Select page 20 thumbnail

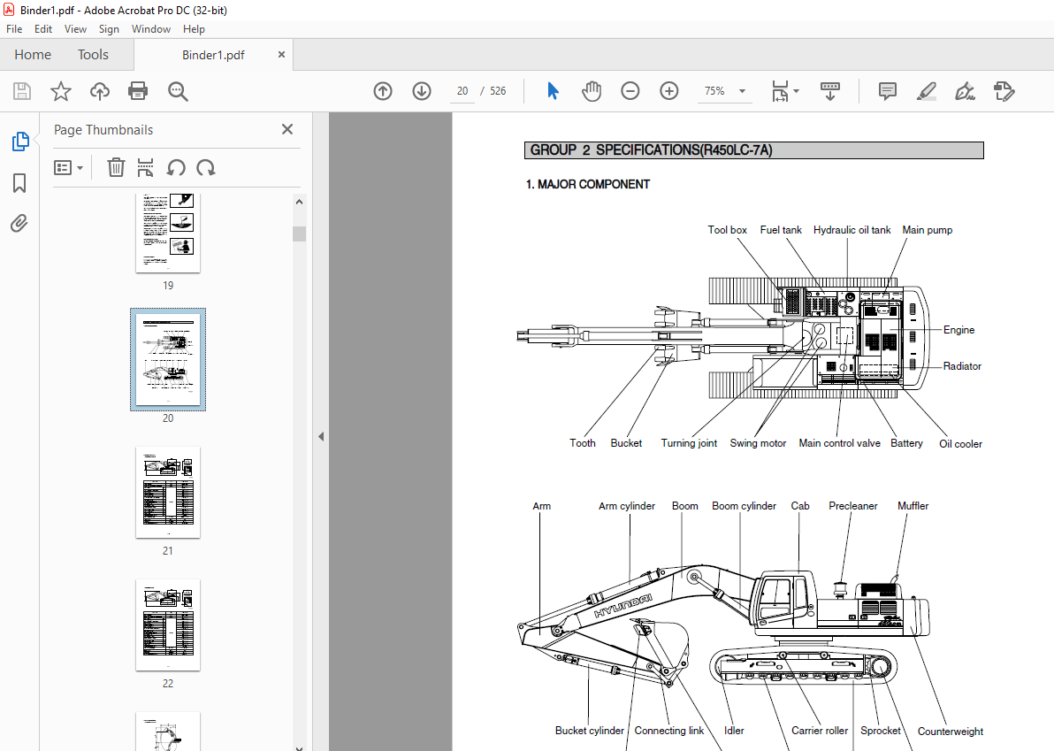168,360
